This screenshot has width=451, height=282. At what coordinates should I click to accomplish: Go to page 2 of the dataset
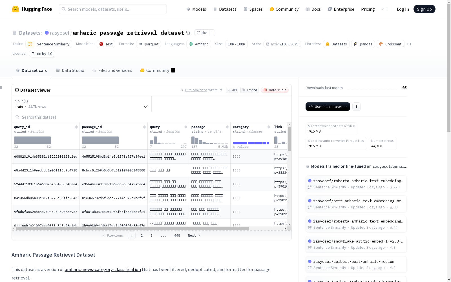[x=142, y=235]
